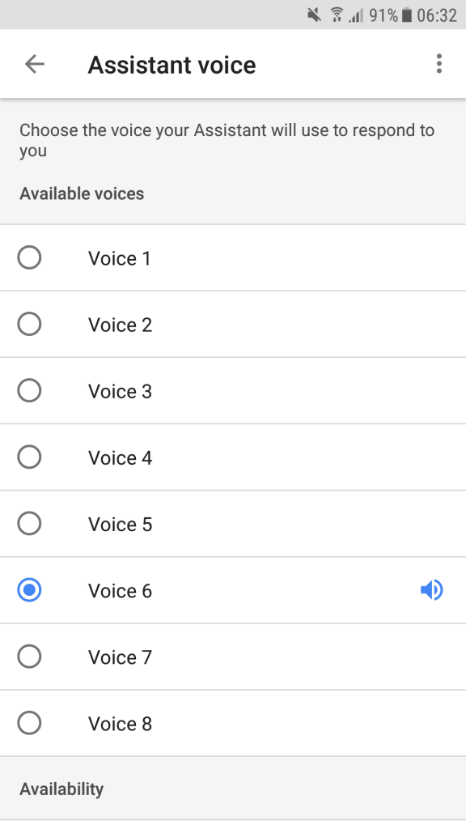
Task: Select the Voice 3 radio button
Action: (29, 391)
